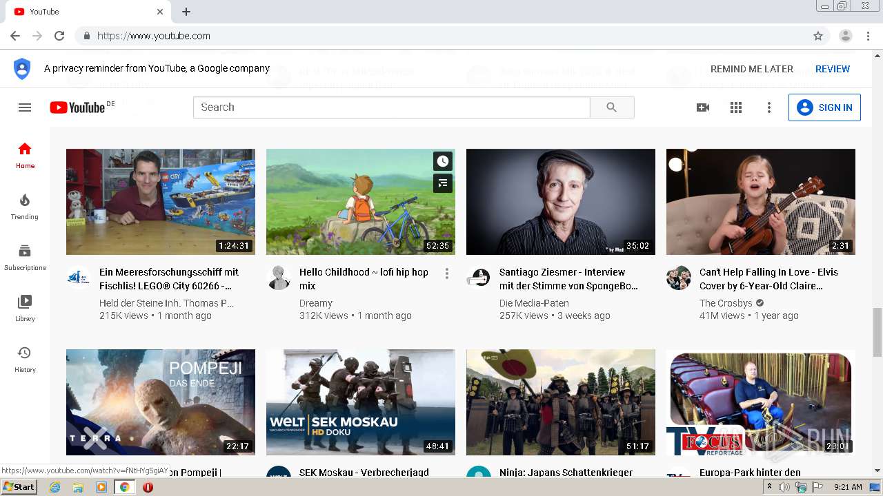Open the hamburger guide menu

[x=25, y=107]
